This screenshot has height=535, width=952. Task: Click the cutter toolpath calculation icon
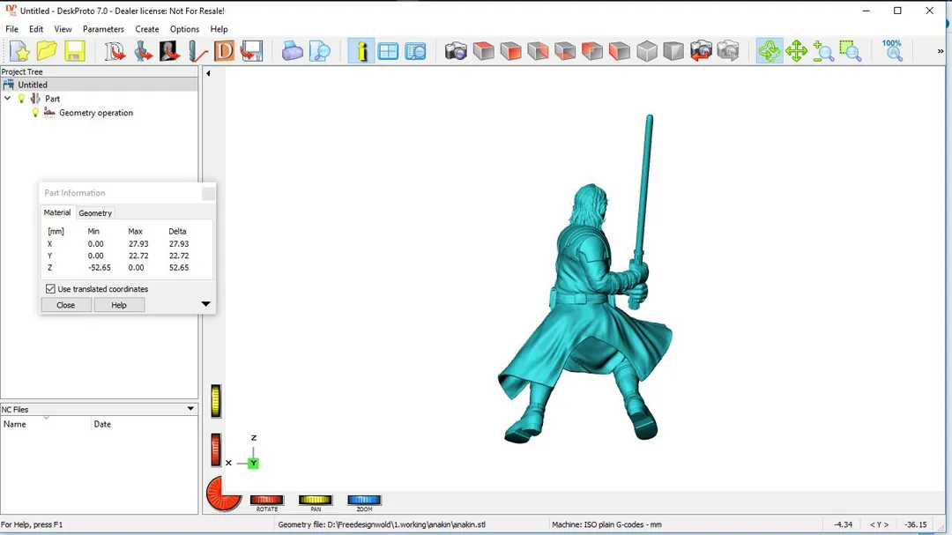[197, 51]
